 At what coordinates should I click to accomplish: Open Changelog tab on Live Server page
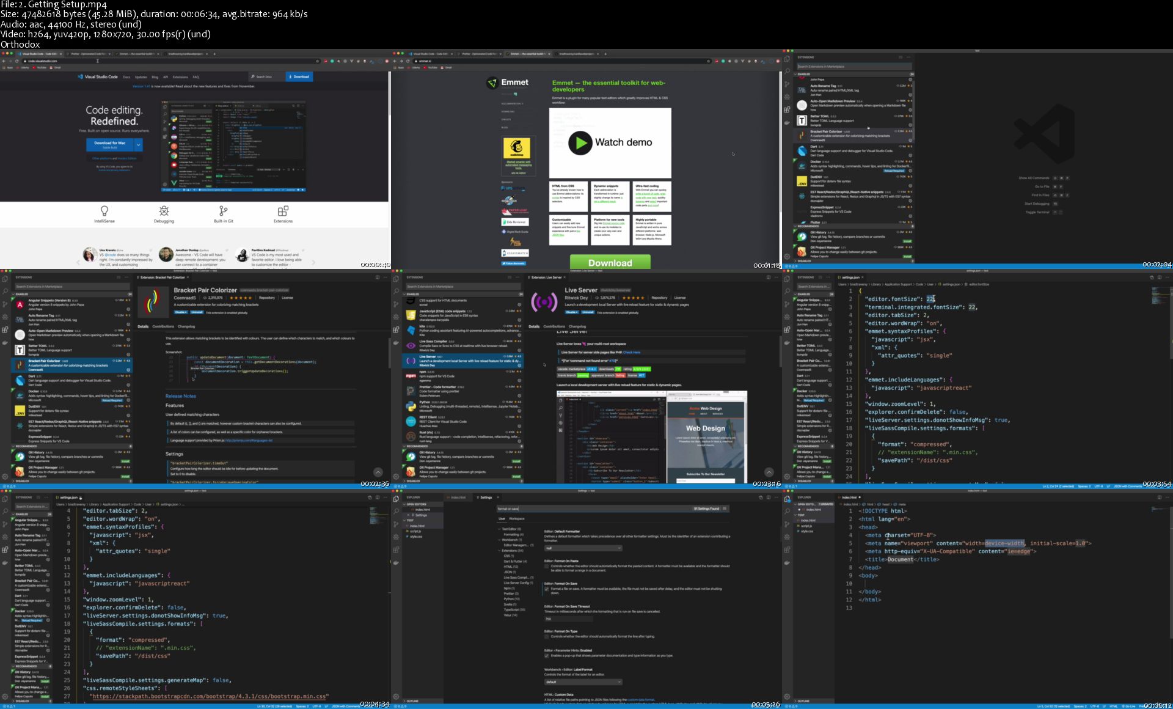577,326
